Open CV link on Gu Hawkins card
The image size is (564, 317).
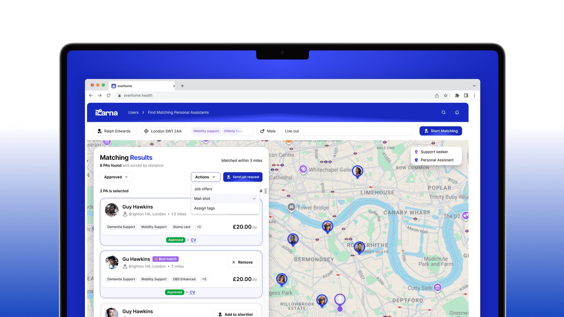pos(192,292)
